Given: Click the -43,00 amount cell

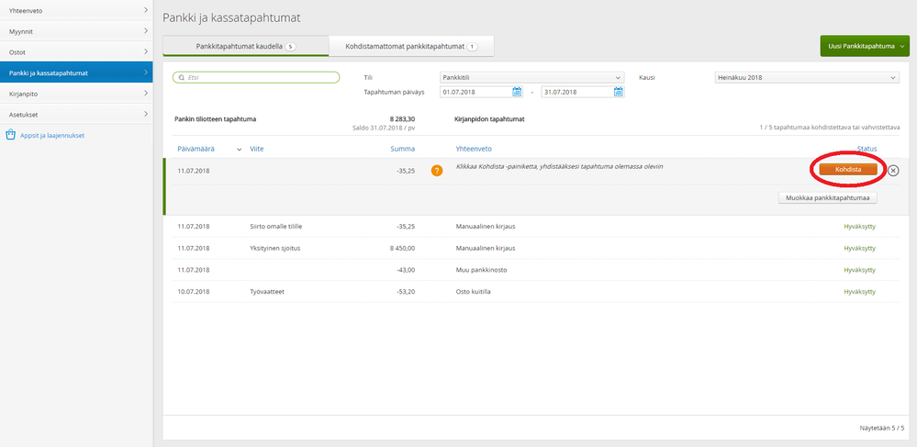Looking at the screenshot, I should click(406, 270).
